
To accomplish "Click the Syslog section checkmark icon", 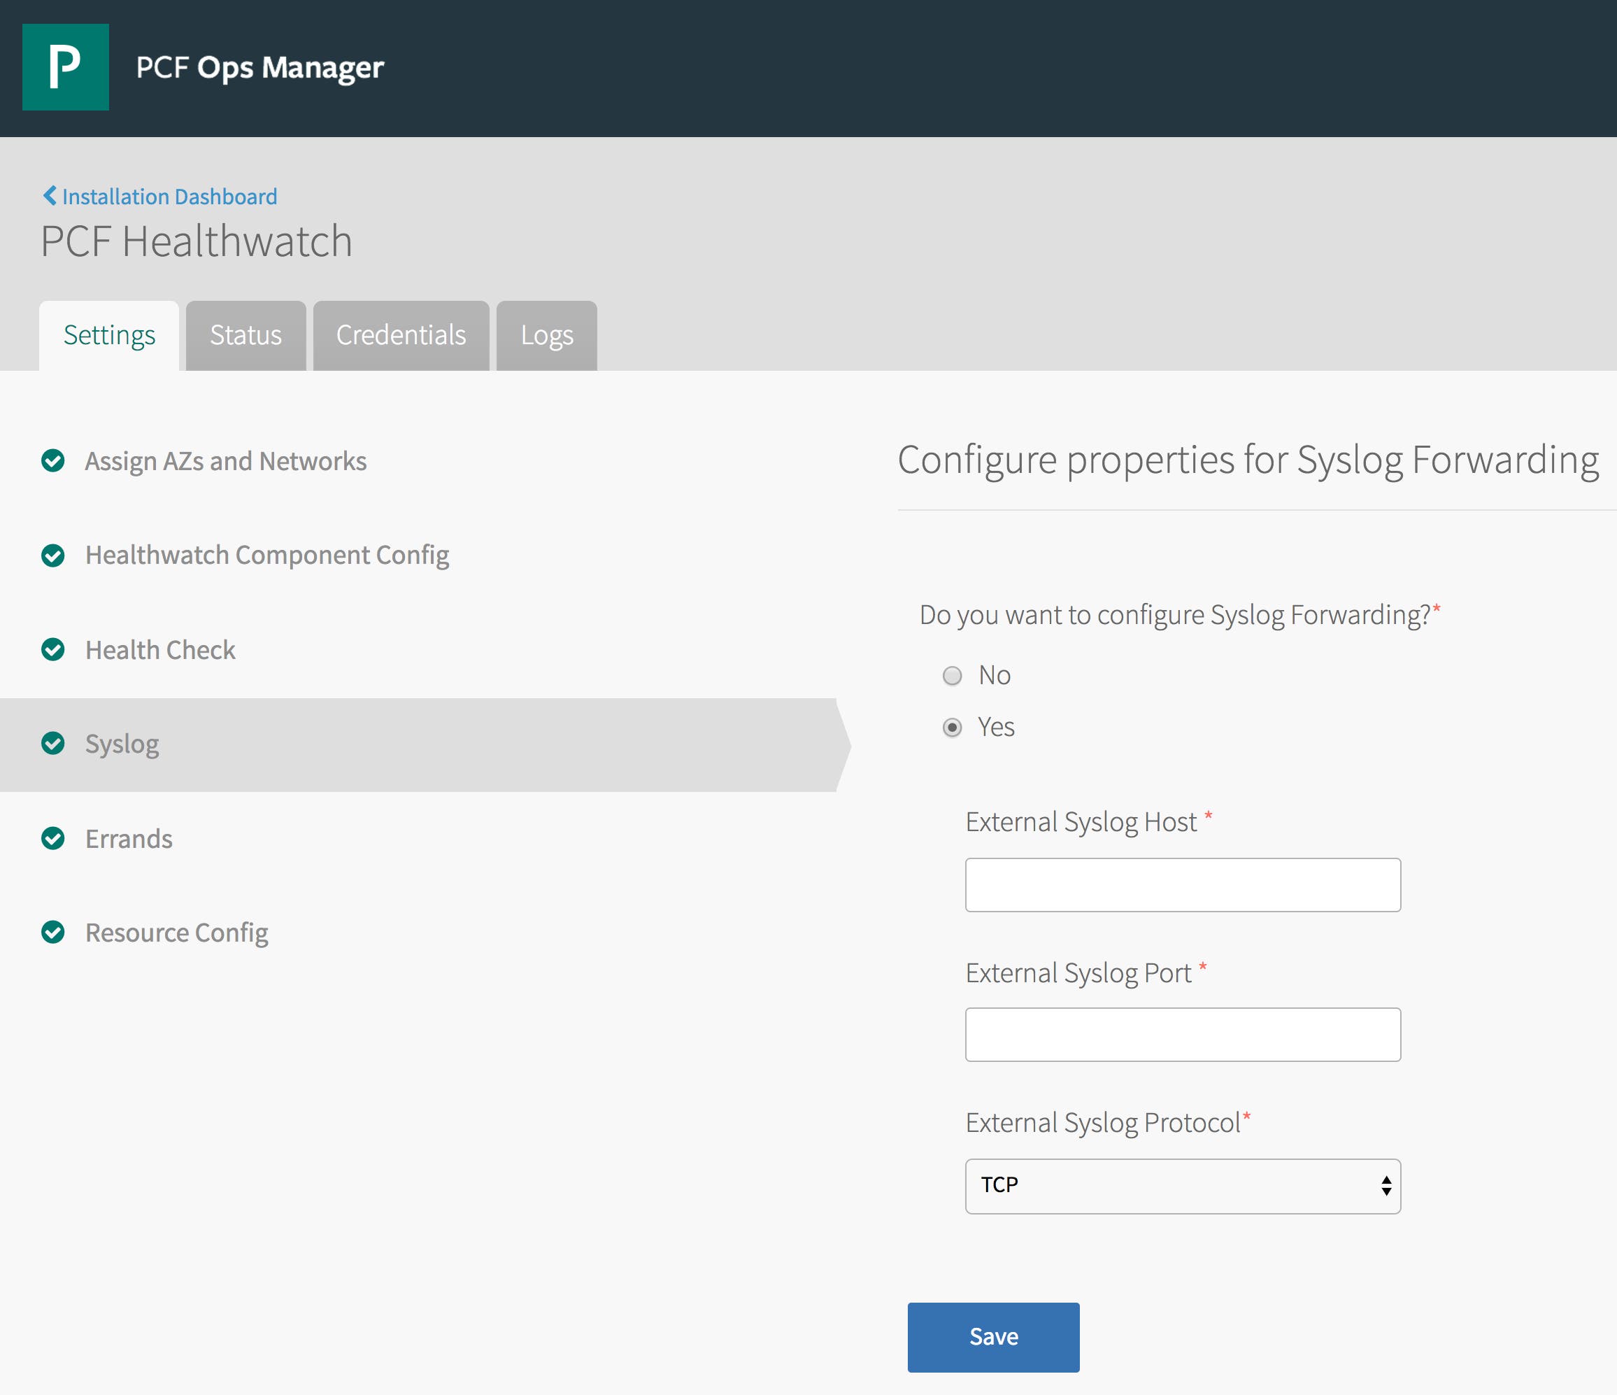I will pos(53,744).
